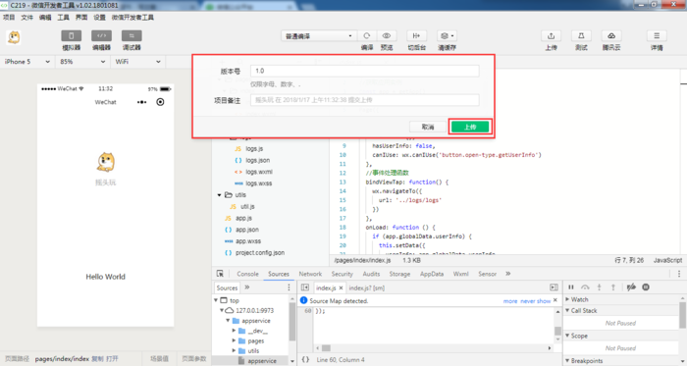The image size is (687, 366).
Task: Toggle the sources navigator pane icon
Action: (x=305, y=288)
